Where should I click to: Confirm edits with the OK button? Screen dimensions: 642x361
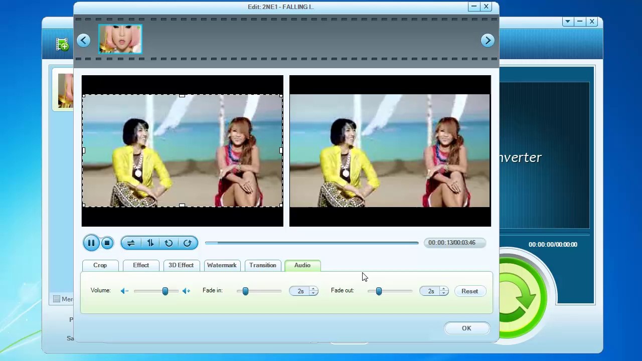466,328
